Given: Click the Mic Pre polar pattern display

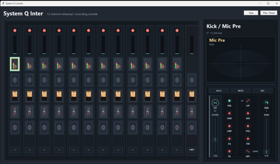Looking at the screenshot, I should [x=241, y=59].
